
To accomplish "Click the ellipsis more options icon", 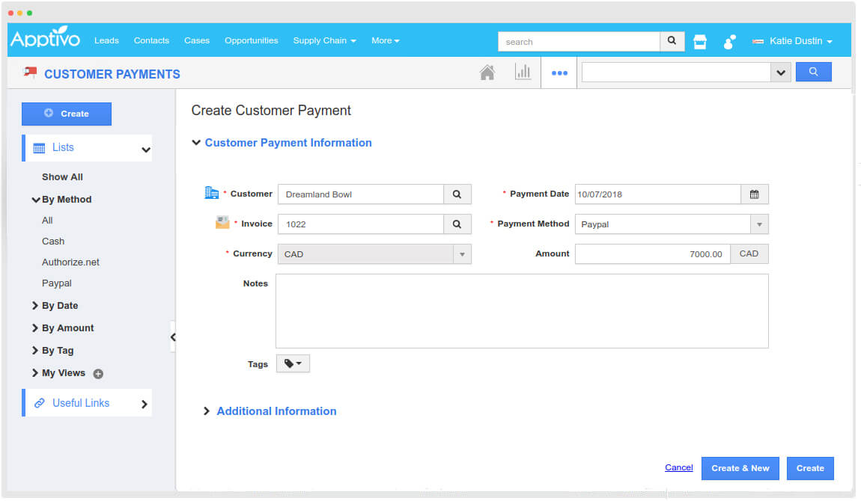I will [559, 72].
